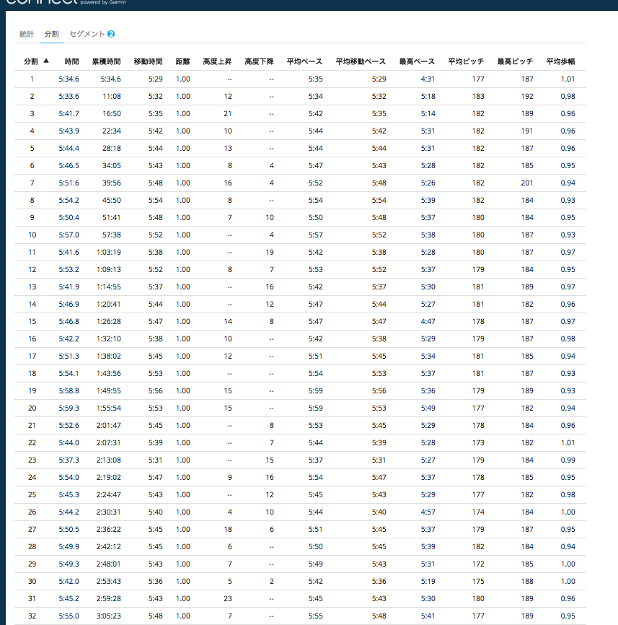618x625 pixels.
Task: Open the 統計 tab
Action: (x=27, y=34)
